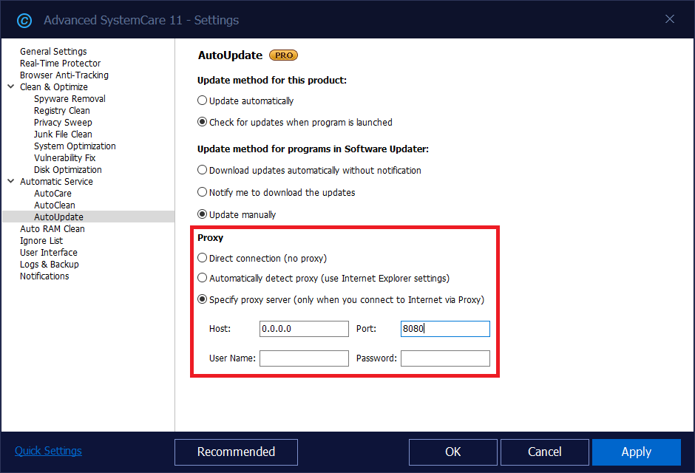Enable "Automatically detect proxy" setting
Image resolution: width=695 pixels, height=473 pixels.
click(203, 278)
